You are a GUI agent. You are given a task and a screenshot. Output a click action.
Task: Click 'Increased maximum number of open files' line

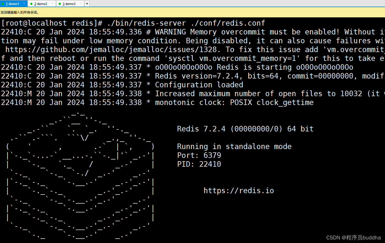click(x=192, y=94)
